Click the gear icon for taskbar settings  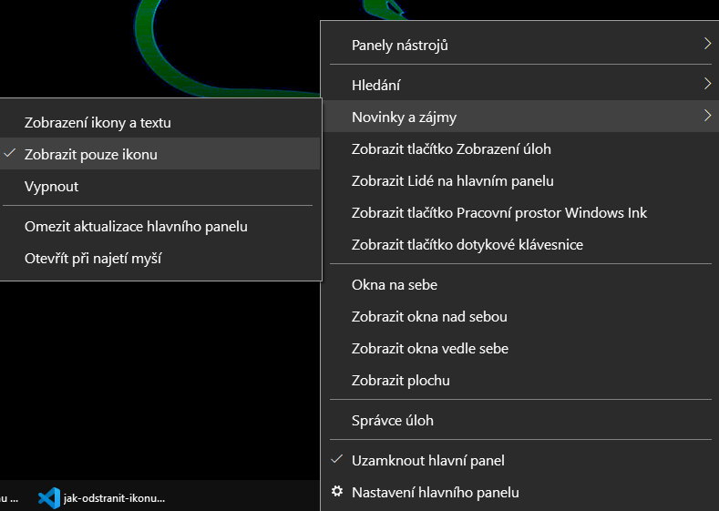point(337,492)
